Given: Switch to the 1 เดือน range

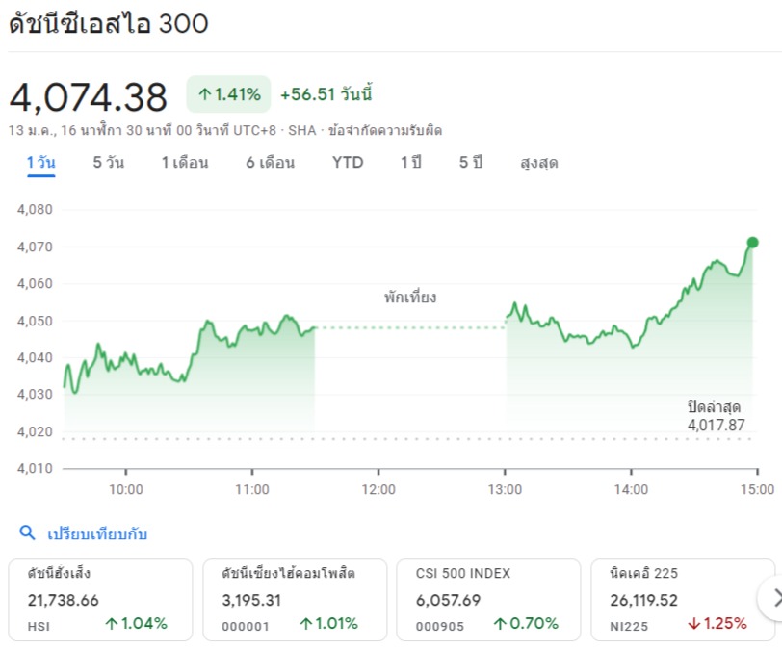Looking at the screenshot, I should [x=184, y=163].
